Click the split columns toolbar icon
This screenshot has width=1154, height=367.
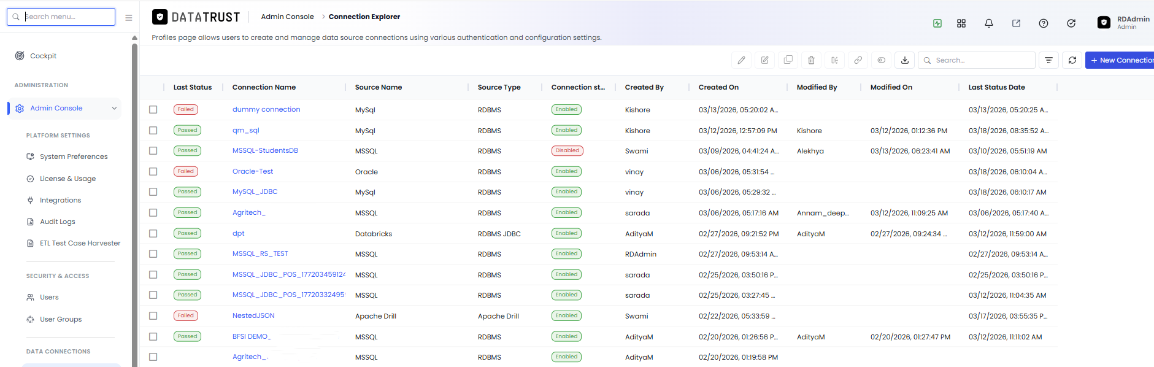pos(834,60)
